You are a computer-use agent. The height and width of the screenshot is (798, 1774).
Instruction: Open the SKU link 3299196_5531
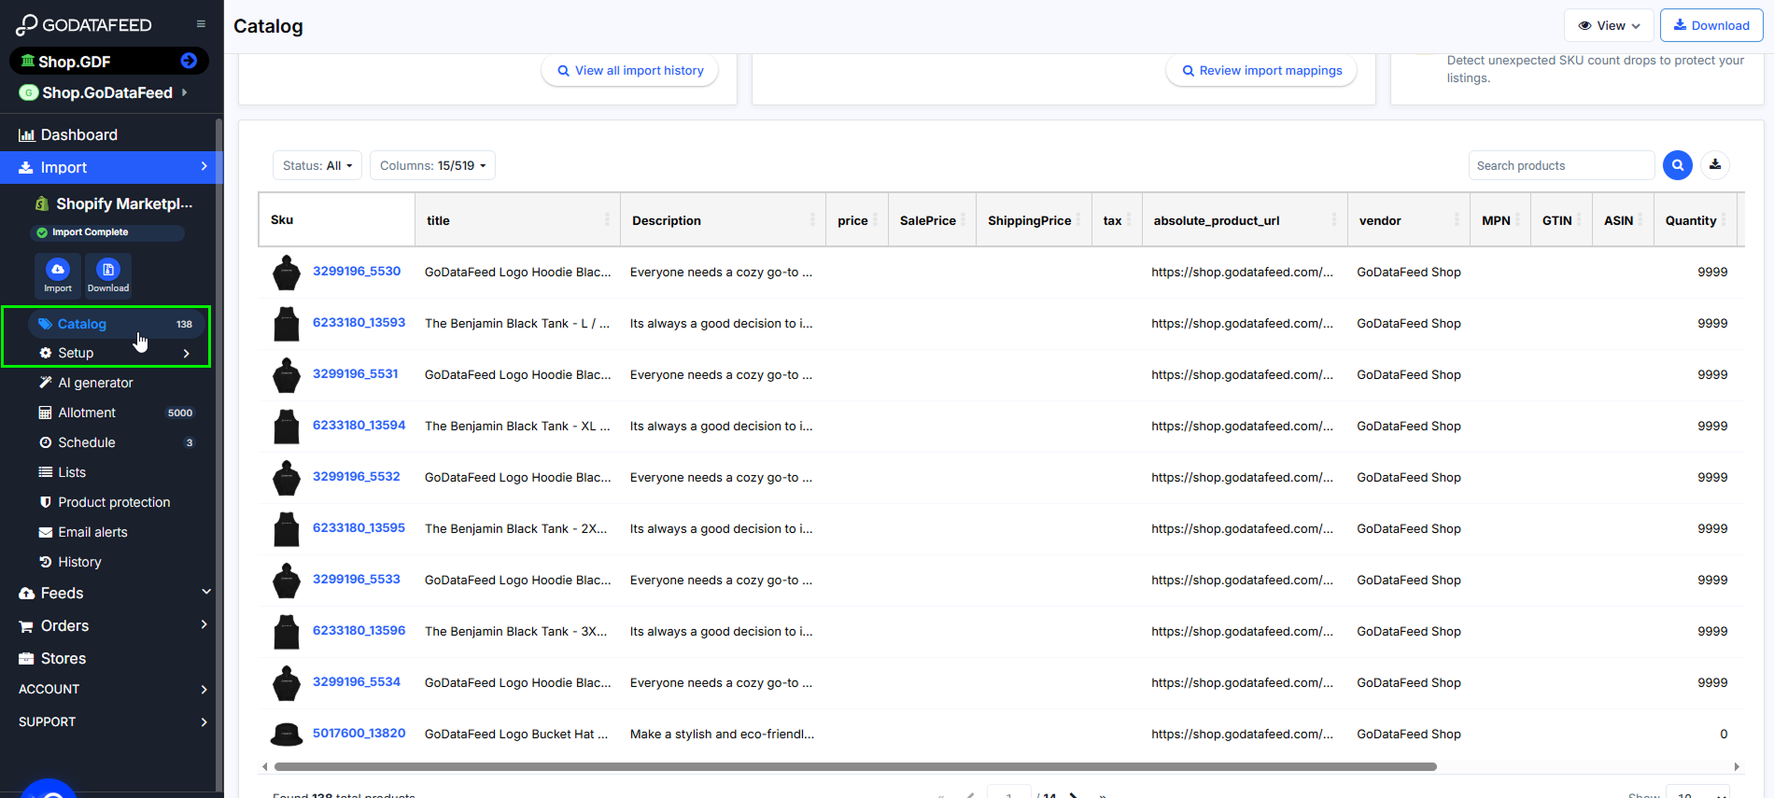point(355,374)
